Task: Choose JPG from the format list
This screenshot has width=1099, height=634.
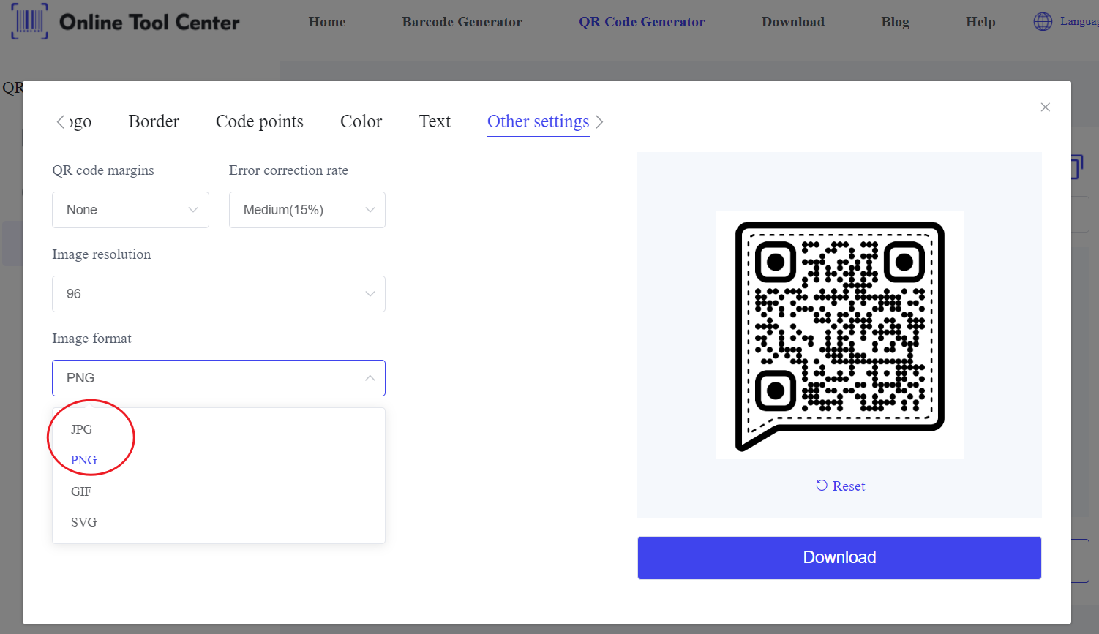Action: coord(219,429)
